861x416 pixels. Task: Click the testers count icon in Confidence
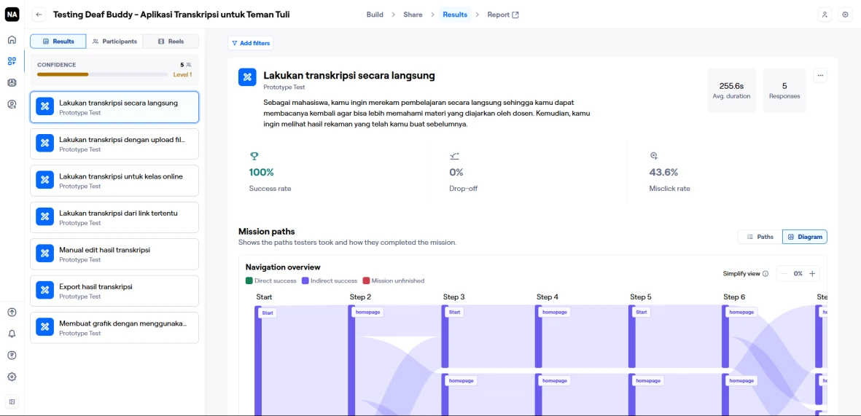tap(189, 65)
